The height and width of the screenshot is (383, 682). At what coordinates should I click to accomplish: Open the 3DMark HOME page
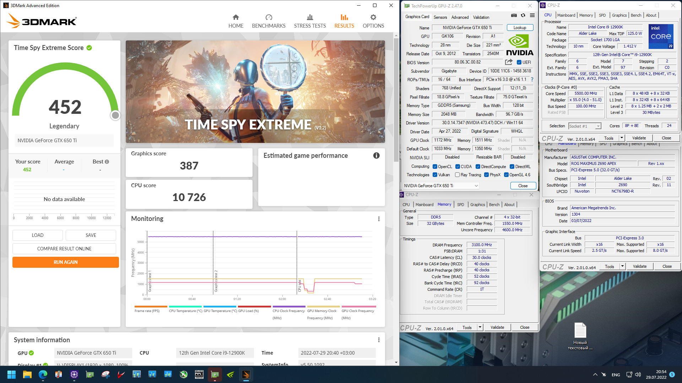[x=236, y=21]
